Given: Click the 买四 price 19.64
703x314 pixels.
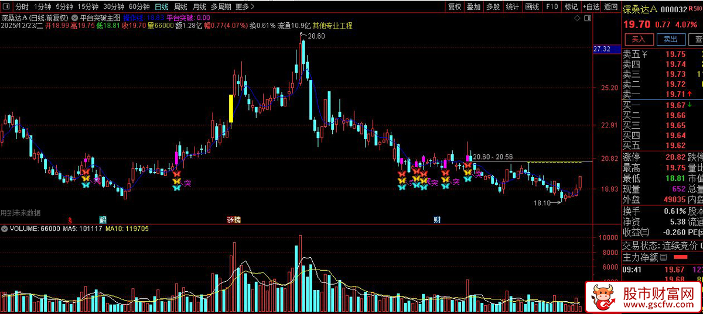Looking at the screenshot, I should (675, 136).
